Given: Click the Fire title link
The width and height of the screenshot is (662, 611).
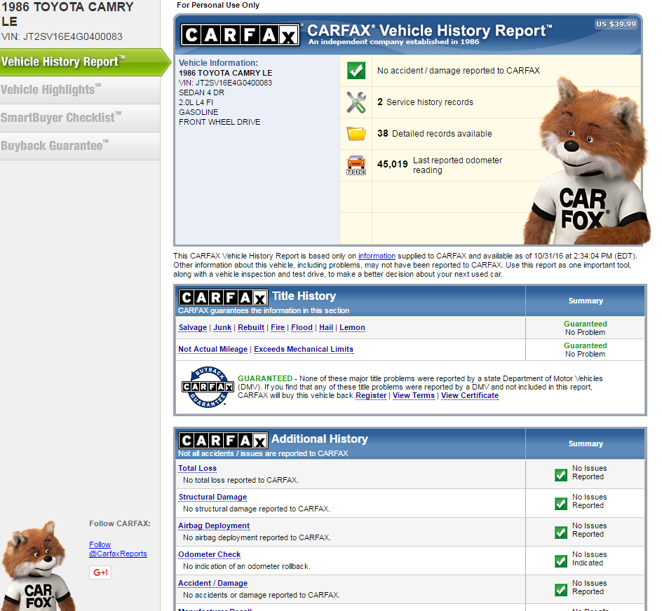Looking at the screenshot, I should coord(278,327).
